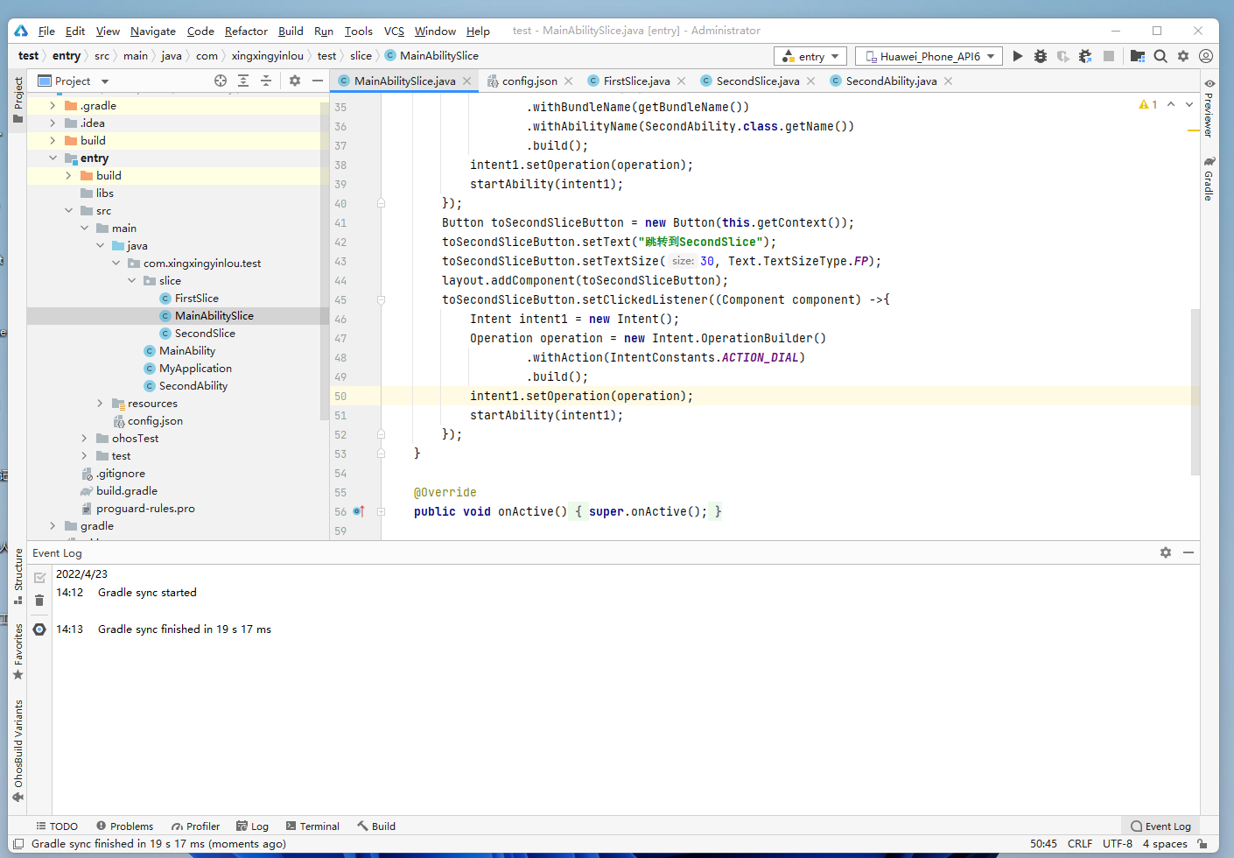Toggle the Structure tool window
The height and width of the screenshot is (858, 1234).
point(18,575)
